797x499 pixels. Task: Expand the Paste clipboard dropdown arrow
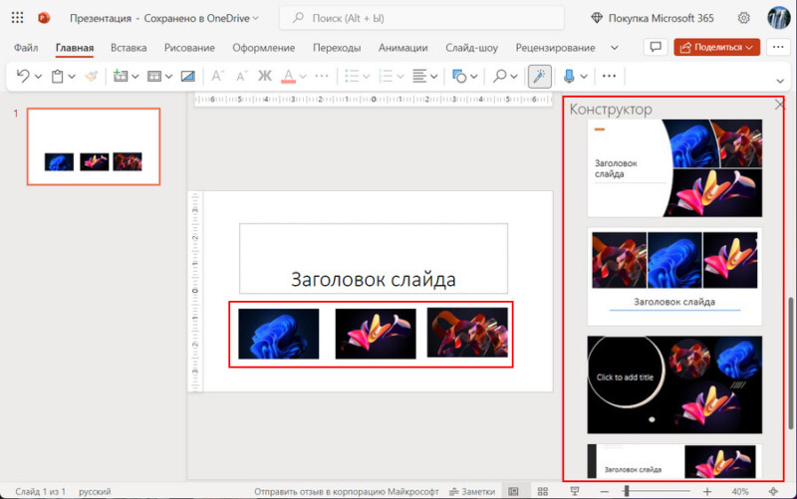coord(72,77)
